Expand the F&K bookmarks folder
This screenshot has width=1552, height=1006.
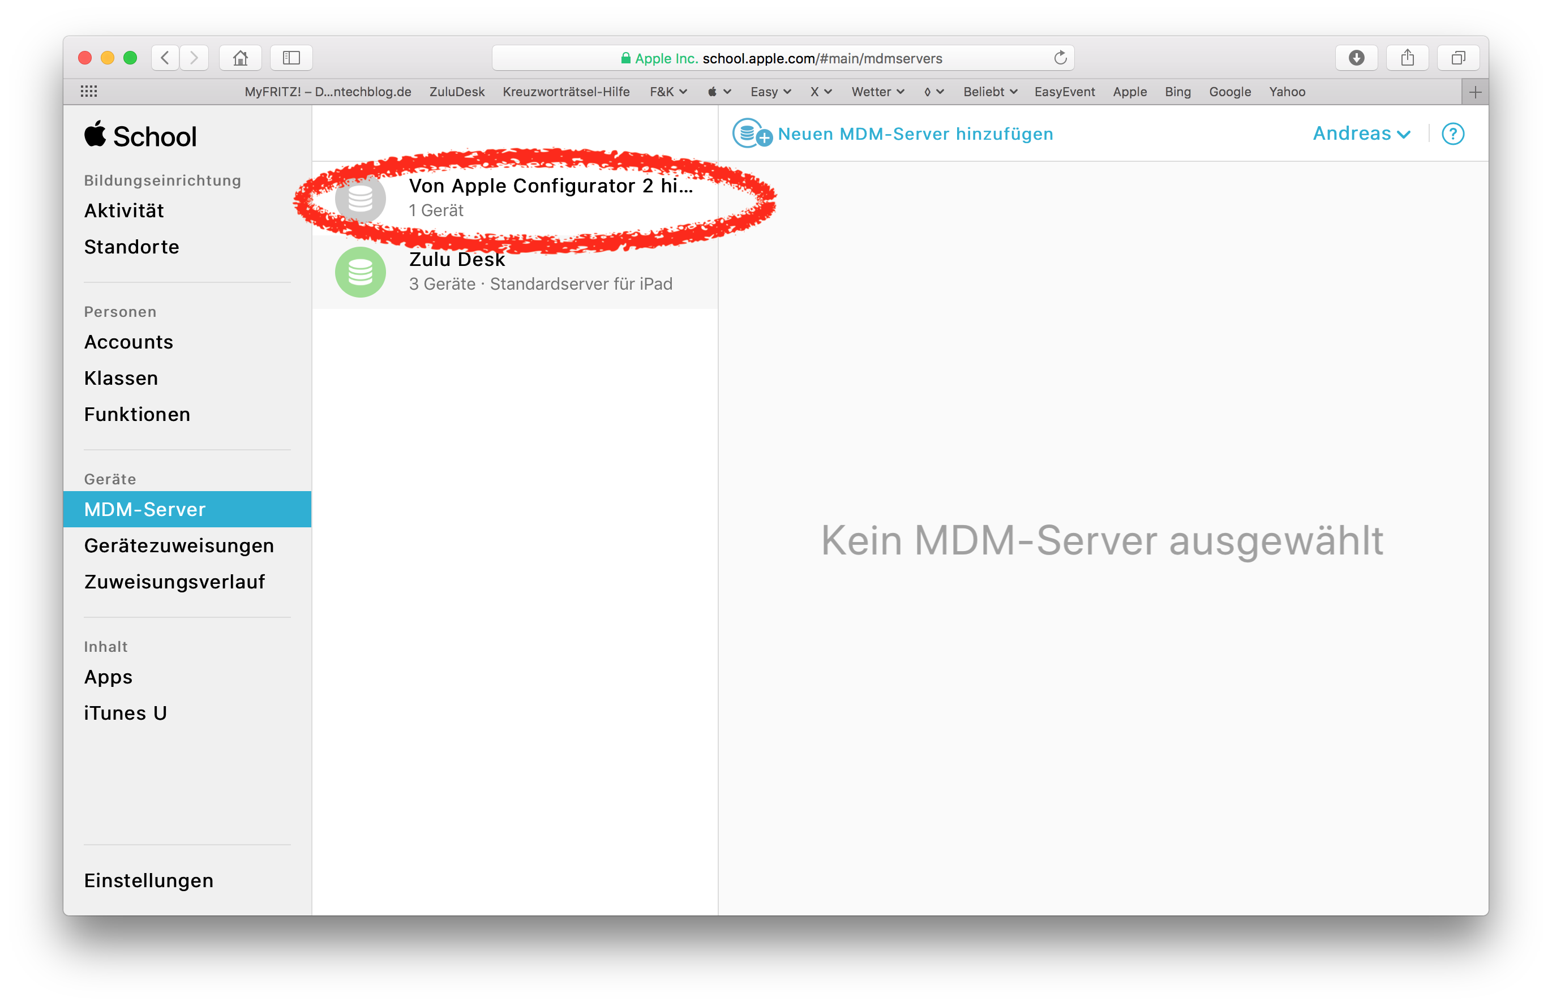(x=668, y=92)
